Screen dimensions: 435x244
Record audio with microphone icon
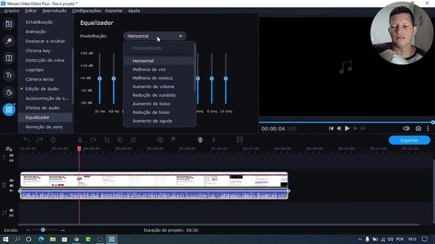(x=213, y=140)
